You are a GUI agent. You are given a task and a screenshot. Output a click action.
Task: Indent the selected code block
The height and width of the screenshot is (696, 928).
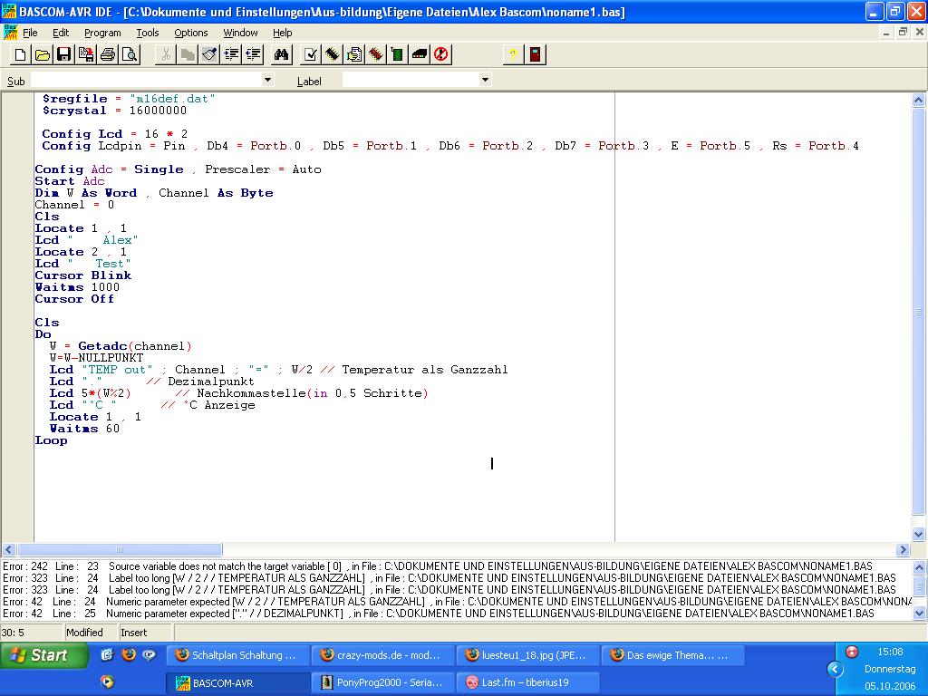[231, 55]
